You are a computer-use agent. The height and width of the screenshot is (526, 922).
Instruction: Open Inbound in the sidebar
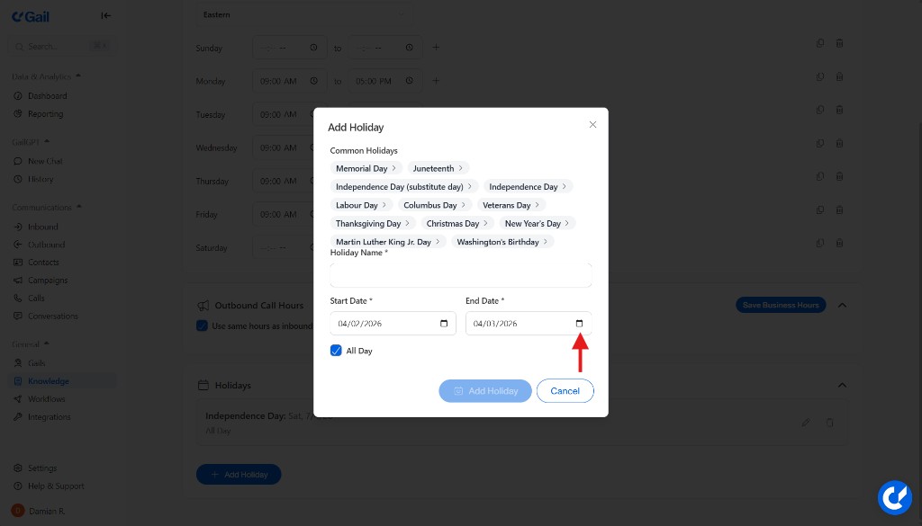[43, 227]
